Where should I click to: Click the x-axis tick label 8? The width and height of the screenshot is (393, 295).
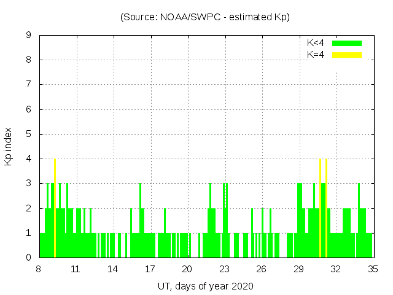(x=39, y=269)
